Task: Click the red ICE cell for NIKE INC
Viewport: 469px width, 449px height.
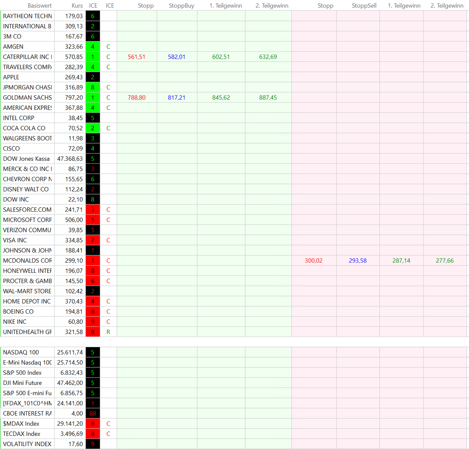Action: 93,322
